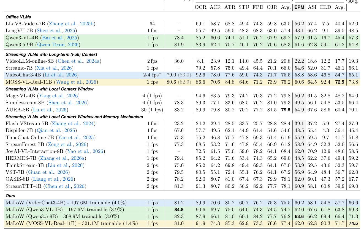Click the bold 74.5 average value
The height and width of the screenshot is (231, 364).
(x=353, y=224)
